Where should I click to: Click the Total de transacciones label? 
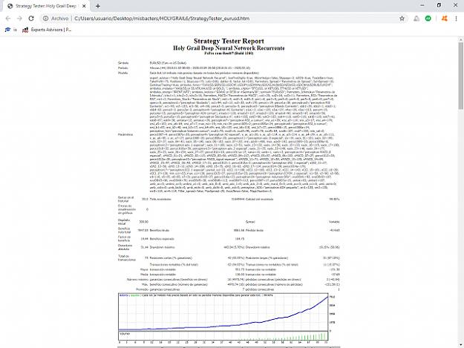click(127, 258)
